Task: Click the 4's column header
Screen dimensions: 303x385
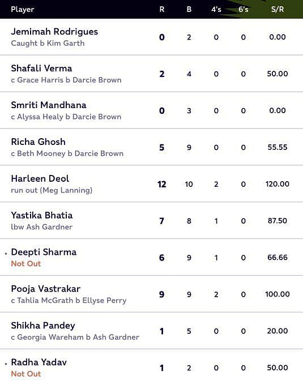Action: coord(216,9)
